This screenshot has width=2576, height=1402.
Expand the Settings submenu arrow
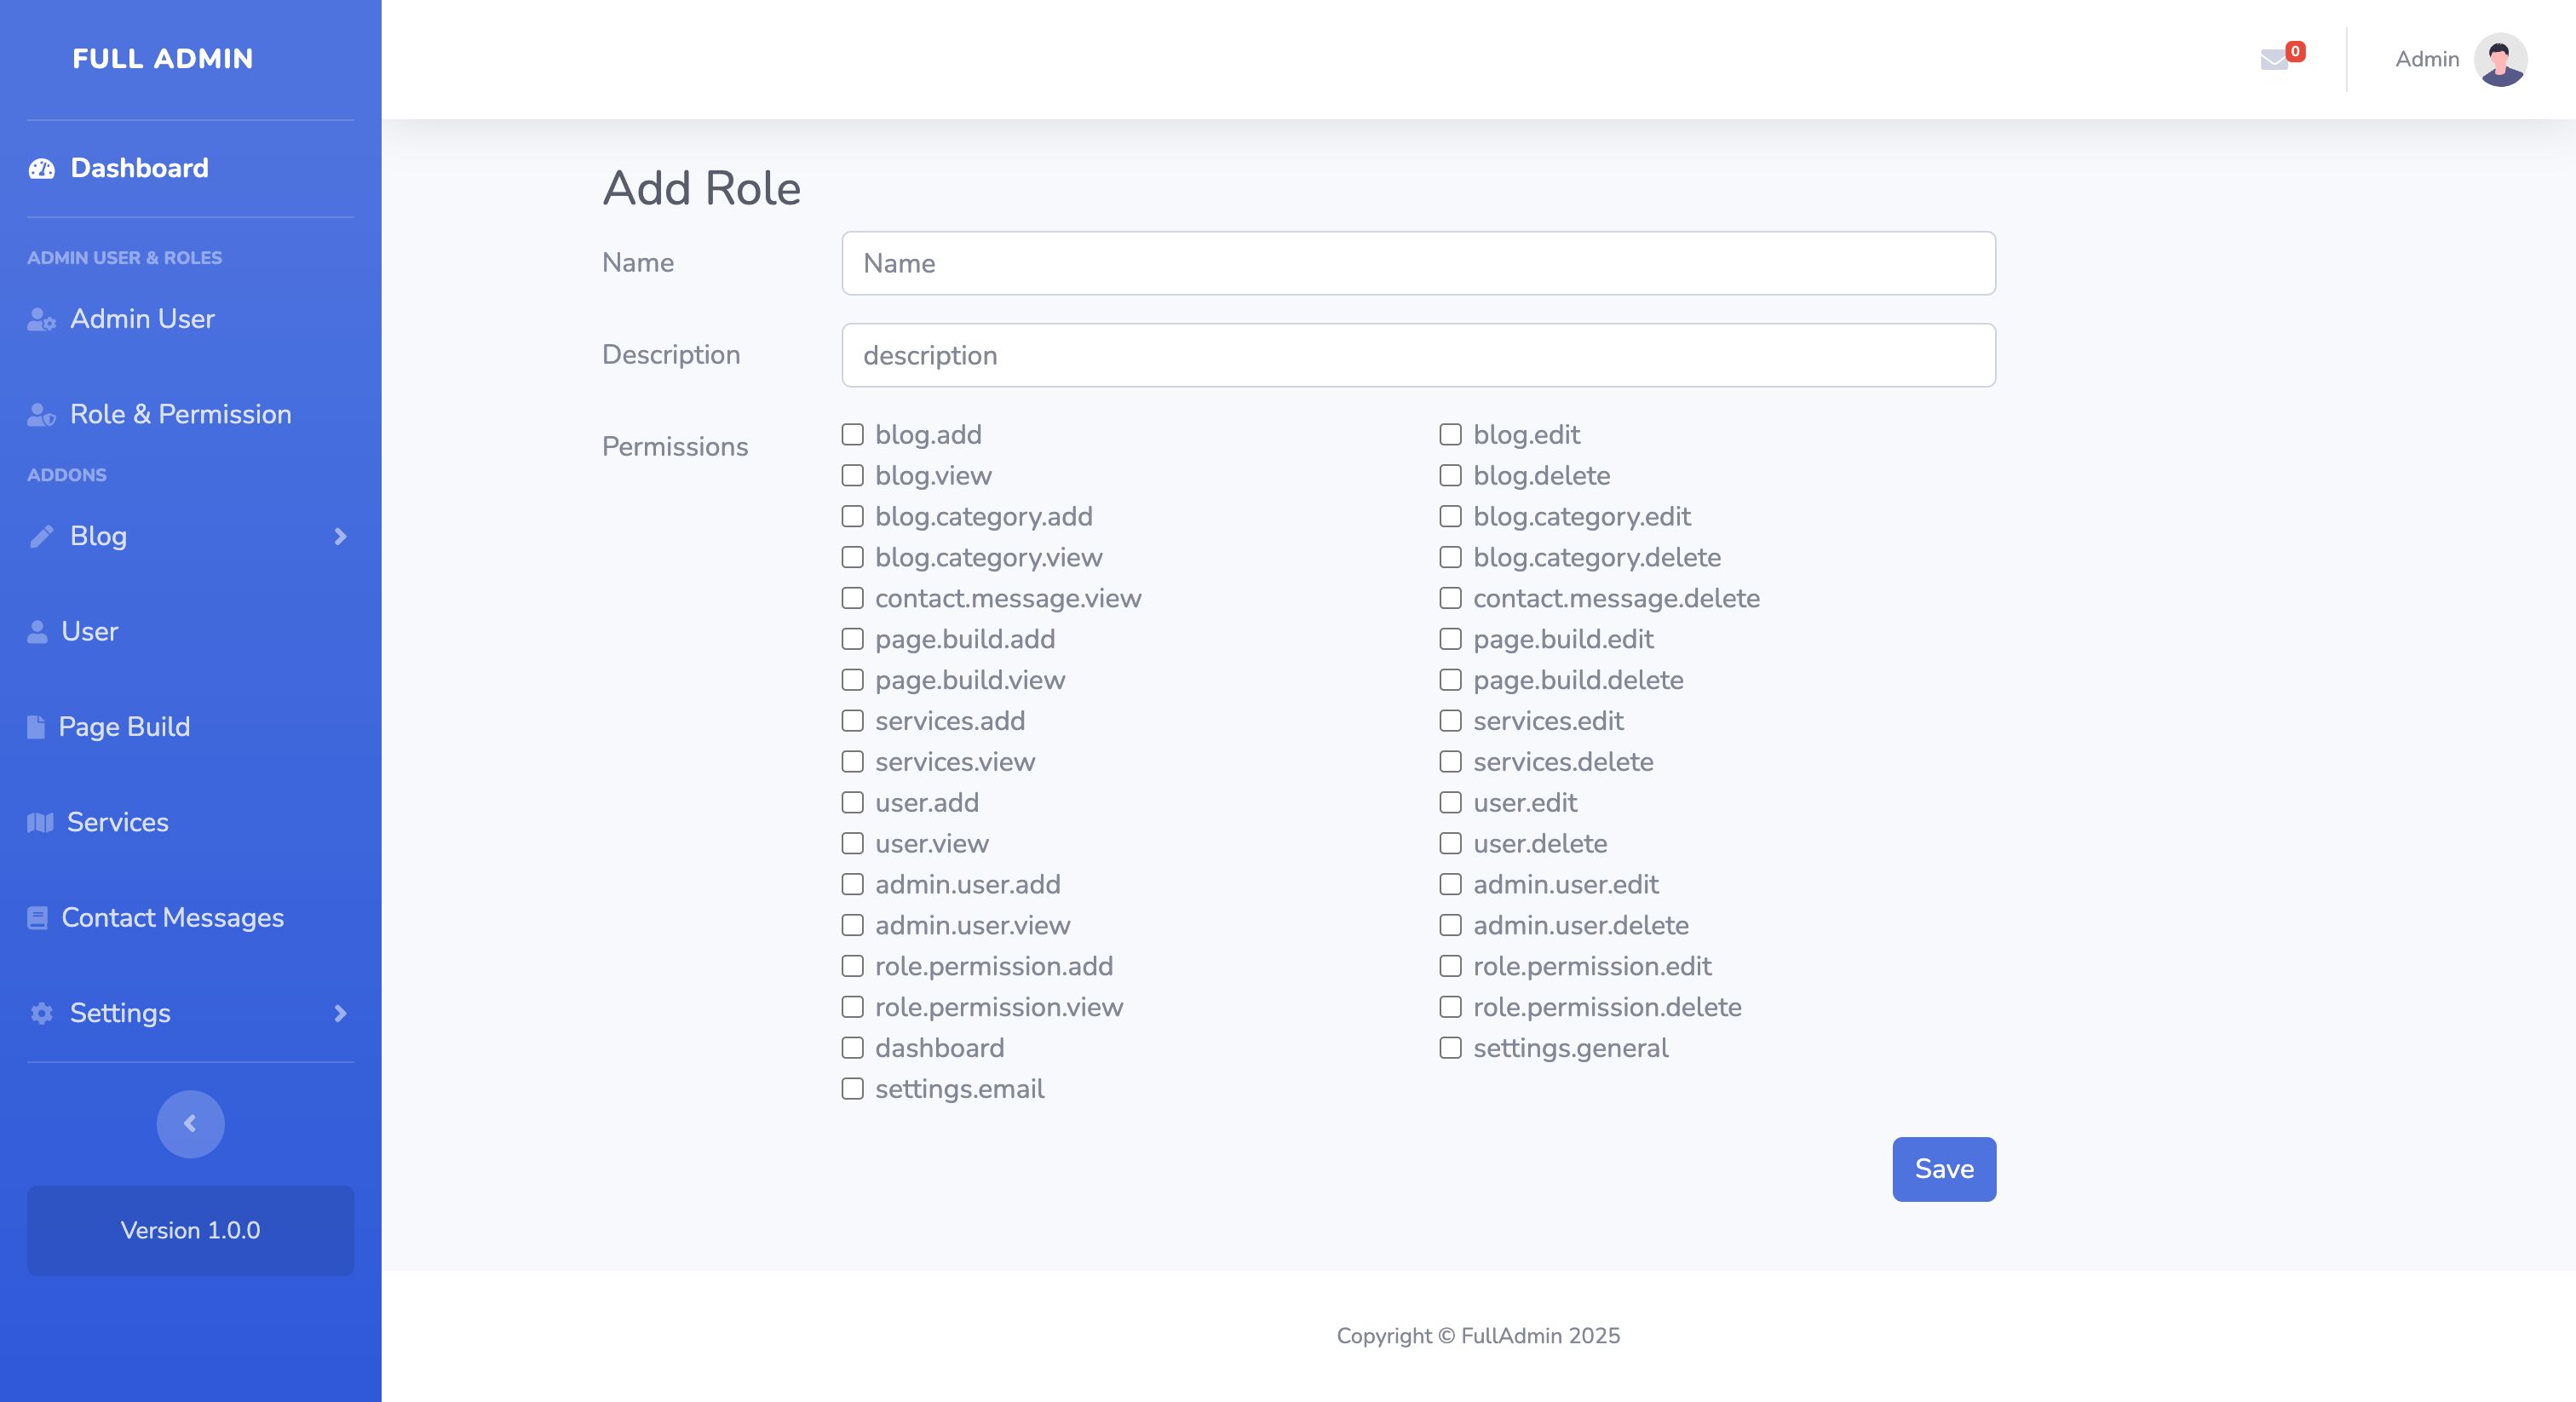click(340, 1013)
